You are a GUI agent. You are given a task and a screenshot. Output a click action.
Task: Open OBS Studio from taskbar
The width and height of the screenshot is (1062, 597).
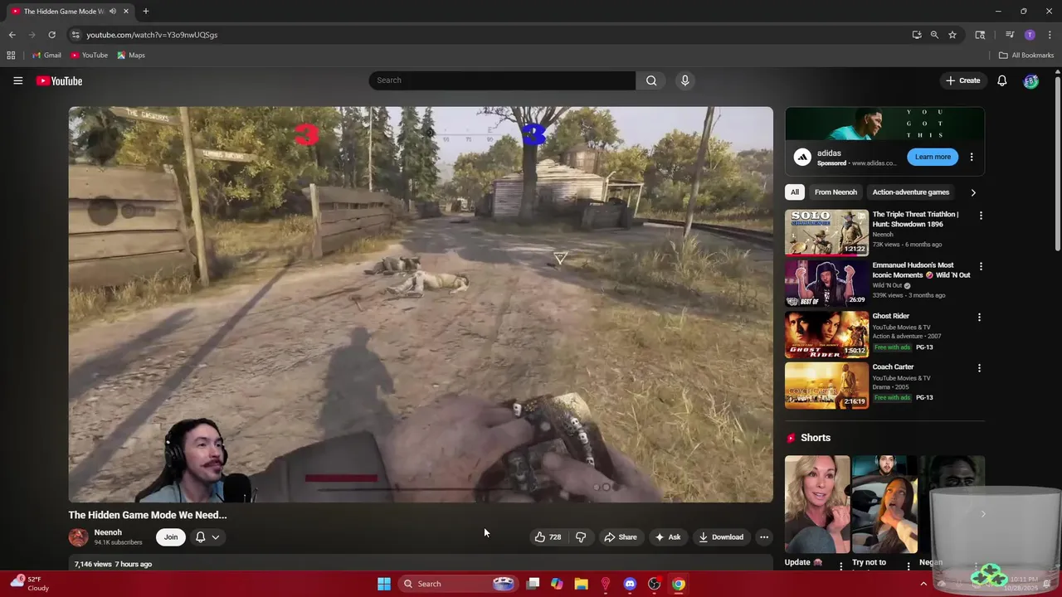pyautogui.click(x=654, y=584)
